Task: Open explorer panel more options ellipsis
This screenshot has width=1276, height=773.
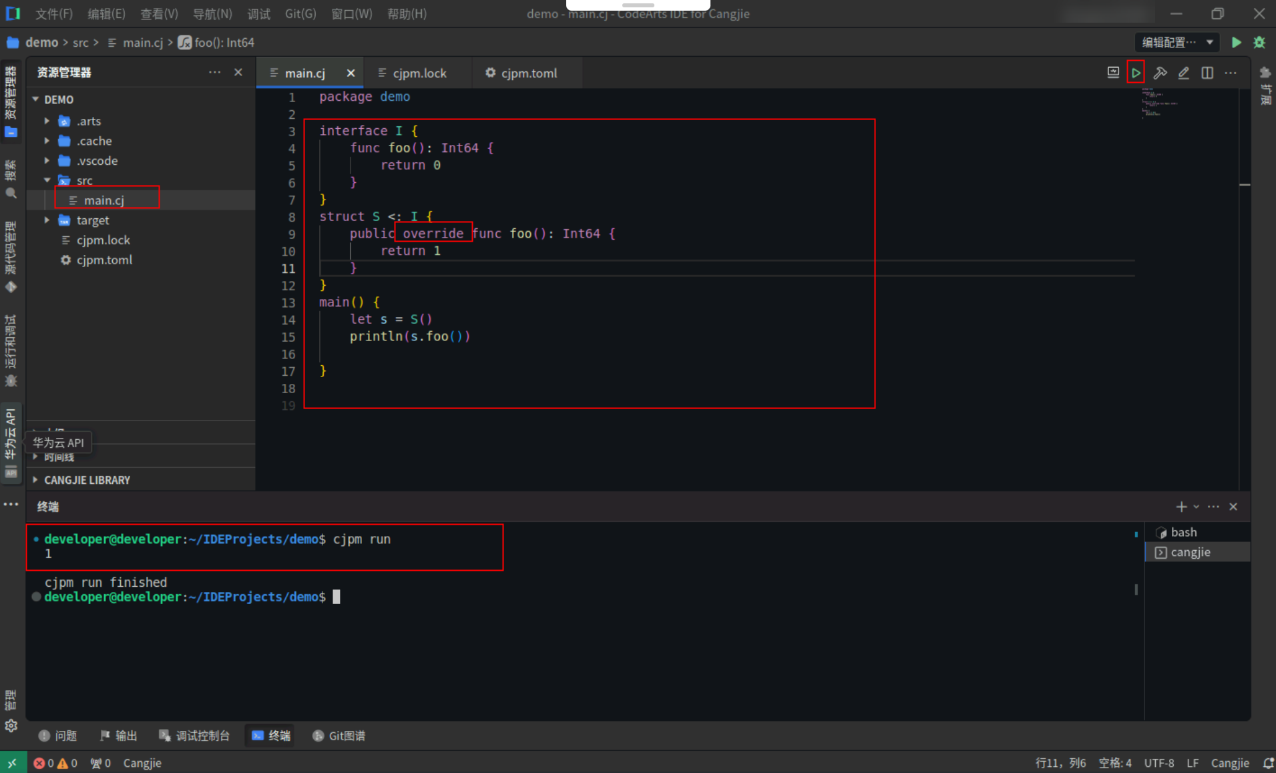Action: (214, 72)
